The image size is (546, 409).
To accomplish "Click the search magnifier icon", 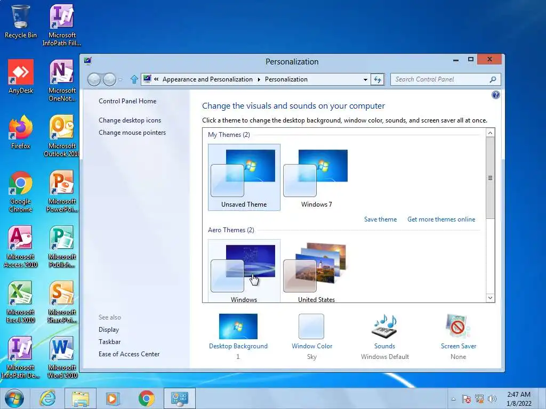I will pos(493,79).
